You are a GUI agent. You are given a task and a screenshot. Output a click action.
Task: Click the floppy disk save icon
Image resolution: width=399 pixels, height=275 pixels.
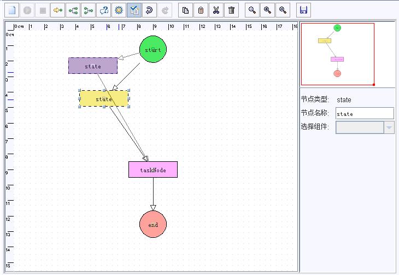pos(303,10)
